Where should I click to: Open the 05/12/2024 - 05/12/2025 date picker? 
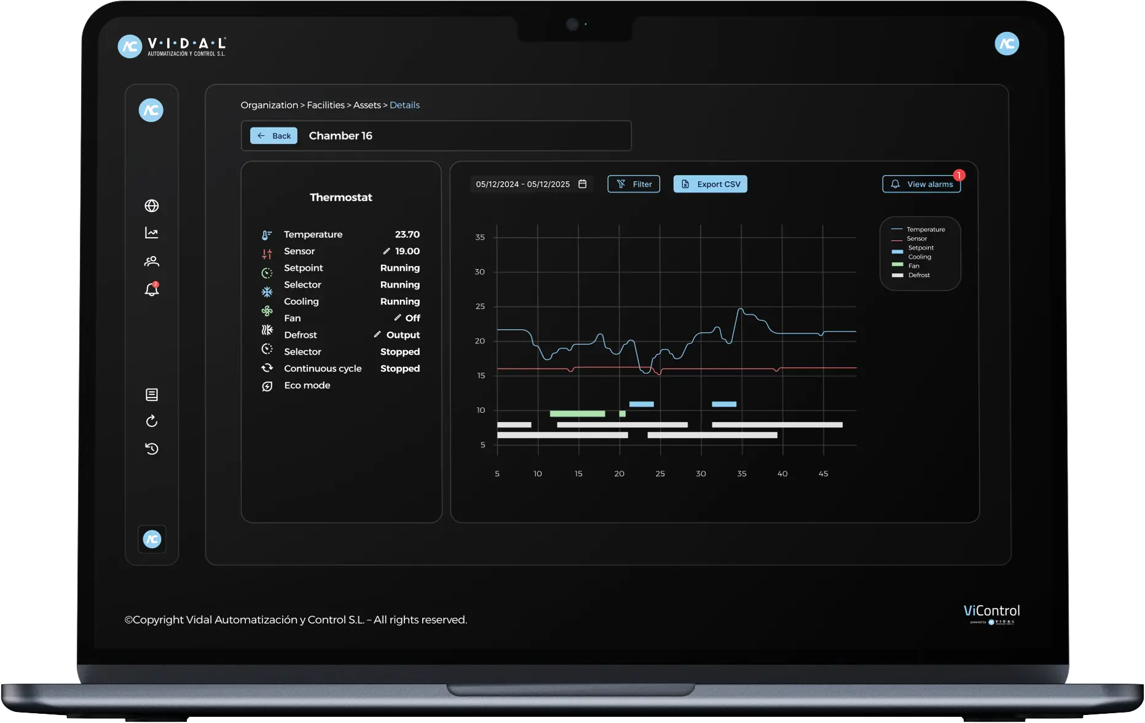[524, 184]
